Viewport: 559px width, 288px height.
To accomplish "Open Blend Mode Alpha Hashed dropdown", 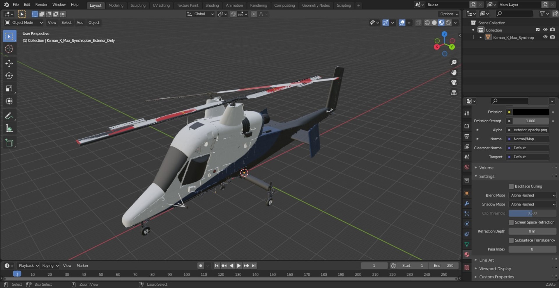I will (x=533, y=195).
